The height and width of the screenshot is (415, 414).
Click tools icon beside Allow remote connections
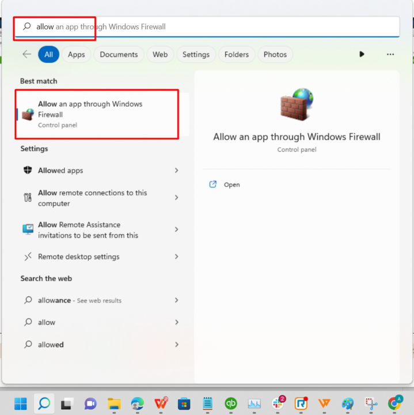pyautogui.click(x=28, y=198)
